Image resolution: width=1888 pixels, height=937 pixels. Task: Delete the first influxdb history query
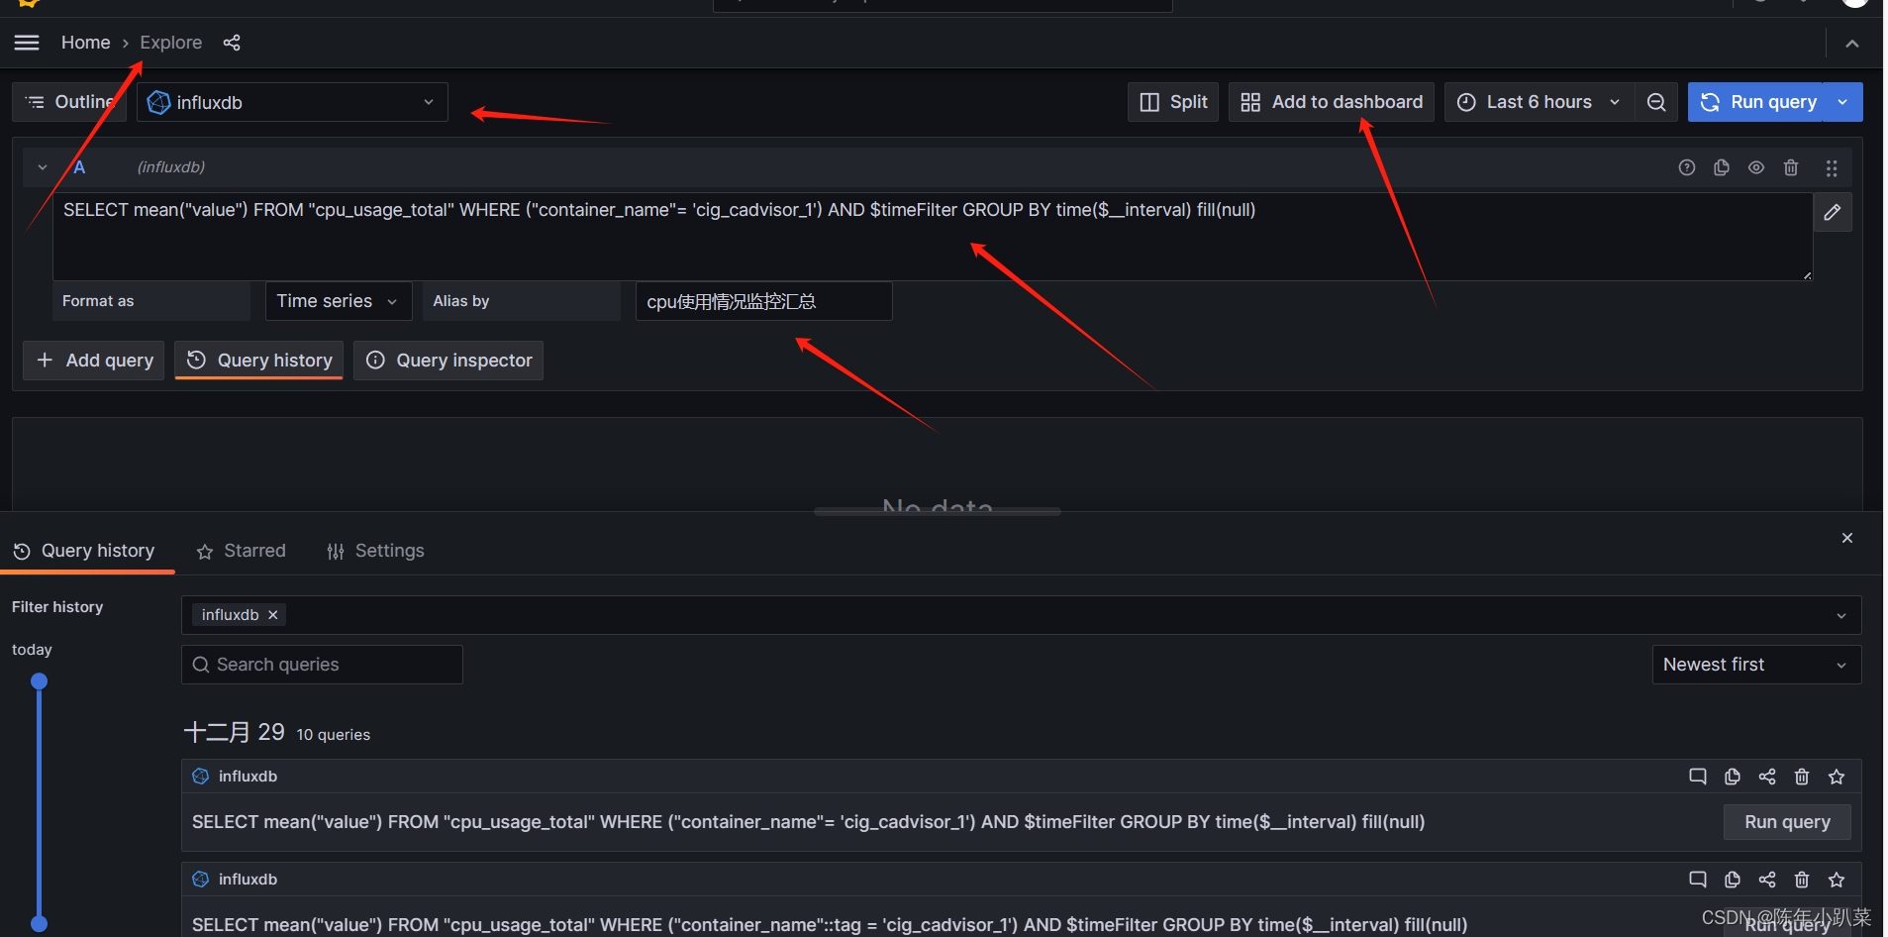point(1802,777)
